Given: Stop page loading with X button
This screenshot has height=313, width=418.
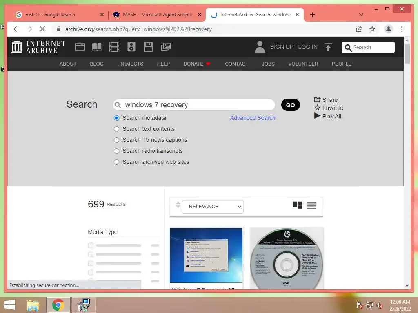Looking at the screenshot, I should [x=42, y=29].
